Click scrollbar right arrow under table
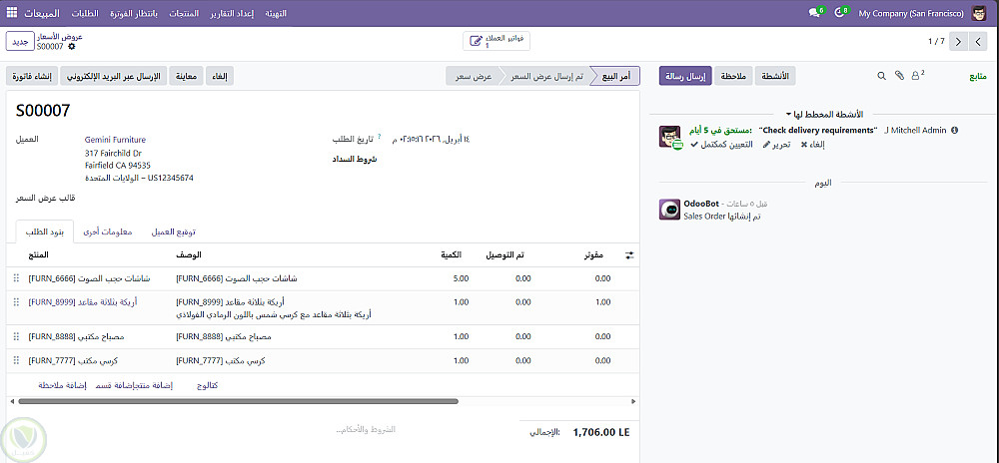 coord(633,401)
